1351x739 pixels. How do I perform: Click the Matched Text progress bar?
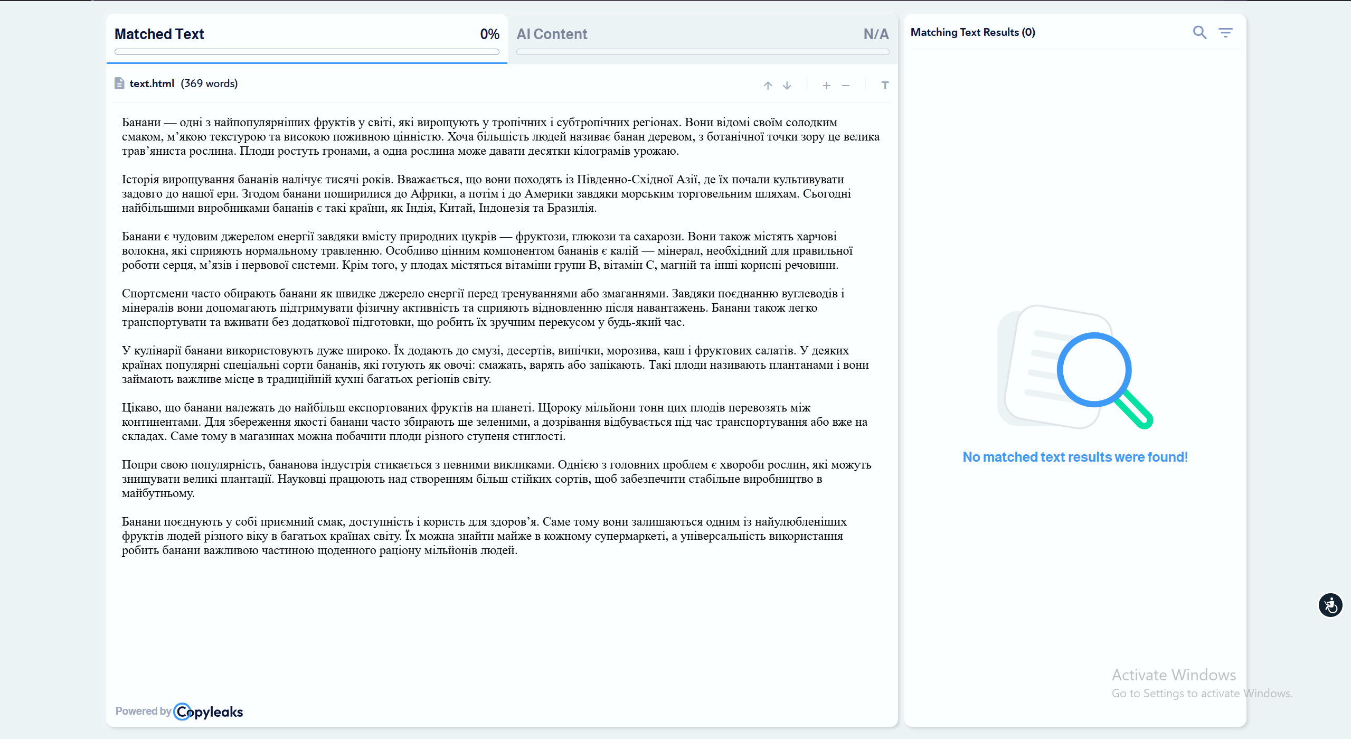coord(307,52)
